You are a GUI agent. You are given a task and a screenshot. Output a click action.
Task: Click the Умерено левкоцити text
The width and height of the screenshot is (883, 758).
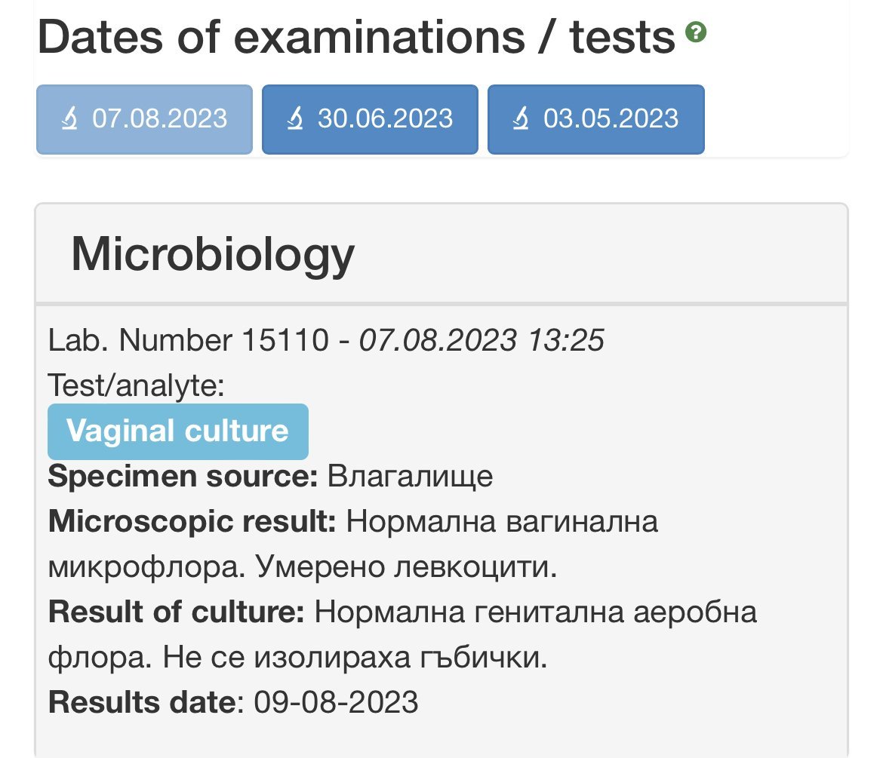coord(407,567)
